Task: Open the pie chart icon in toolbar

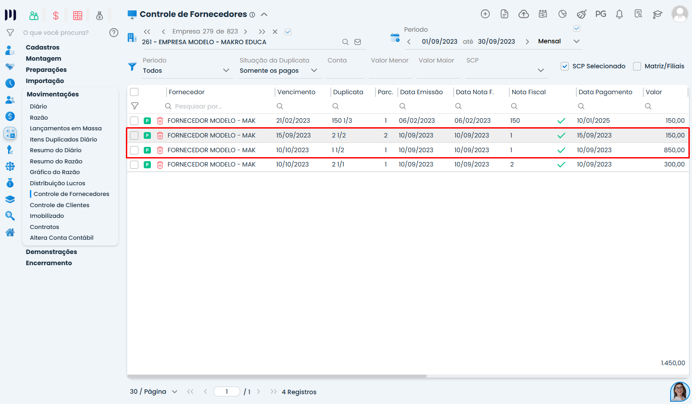Action: 563,14
